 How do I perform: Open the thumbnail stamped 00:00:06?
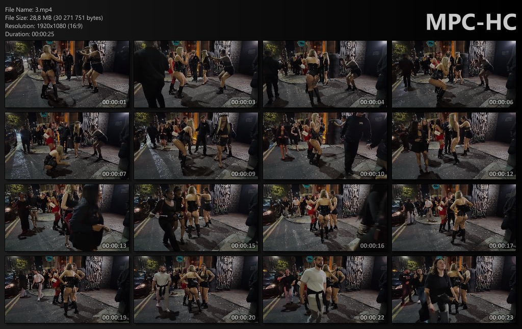[x=454, y=74]
